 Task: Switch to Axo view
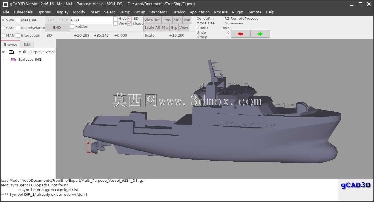187,20
